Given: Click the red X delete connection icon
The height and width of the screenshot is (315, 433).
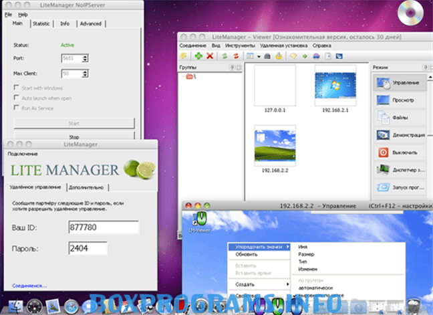Looking at the screenshot, I should 210,56.
